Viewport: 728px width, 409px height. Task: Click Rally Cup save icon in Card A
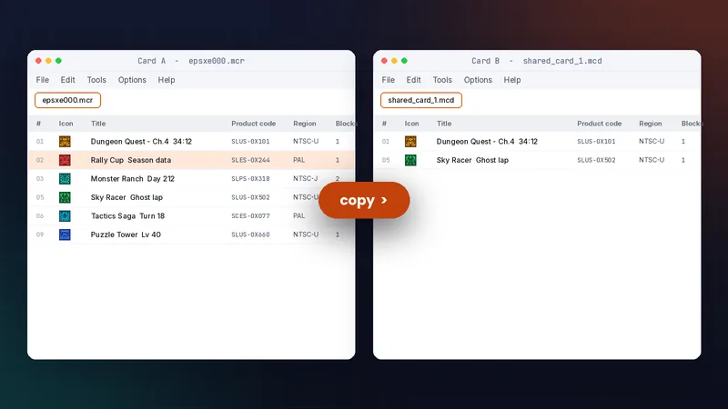[x=65, y=160]
